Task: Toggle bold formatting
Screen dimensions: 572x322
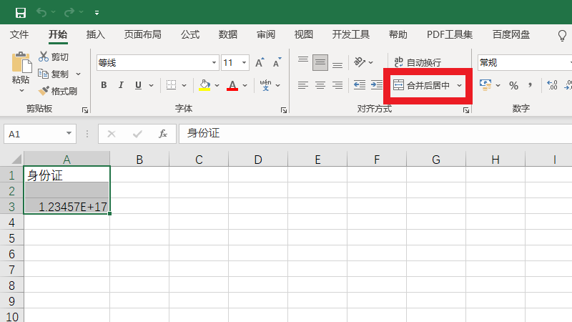Action: pyautogui.click(x=104, y=85)
